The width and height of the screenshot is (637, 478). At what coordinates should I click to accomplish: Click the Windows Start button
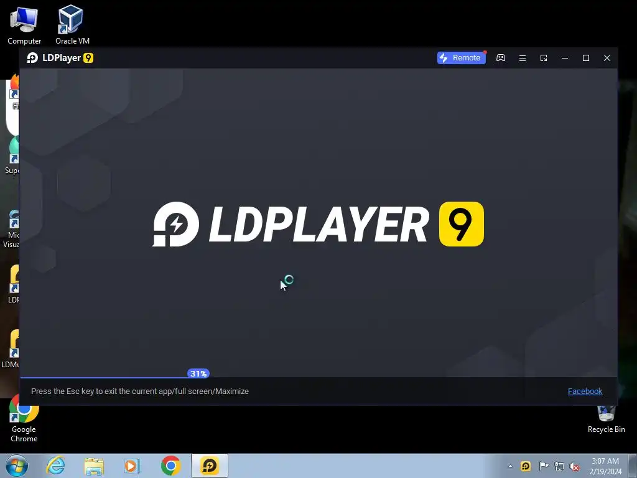pos(17,466)
